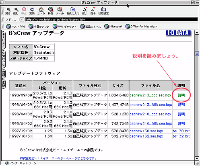Open ベスト Web favorites bar link
This screenshot has width=200, height=166.
(x=16, y=27)
